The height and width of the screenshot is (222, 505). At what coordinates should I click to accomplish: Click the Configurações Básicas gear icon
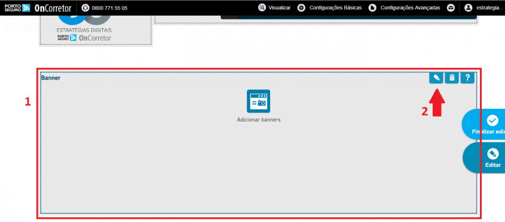coord(301,8)
